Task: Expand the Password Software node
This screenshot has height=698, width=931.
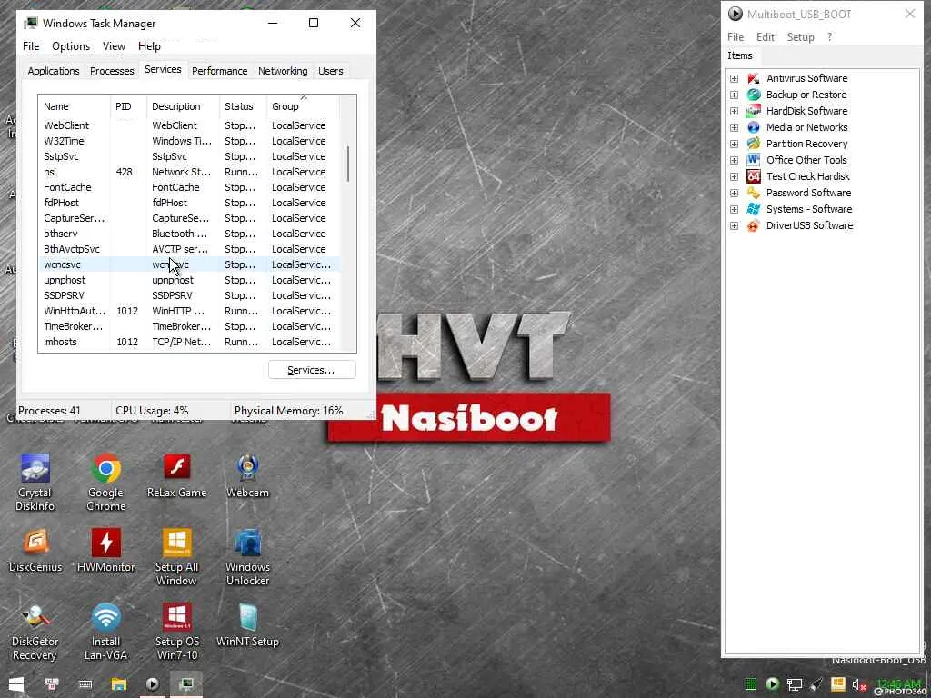Action: [735, 193]
